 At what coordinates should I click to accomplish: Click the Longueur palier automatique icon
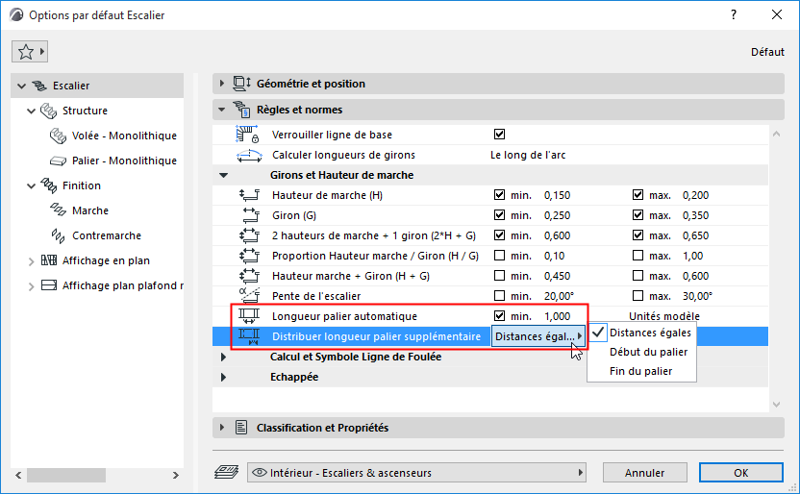pyautogui.click(x=249, y=316)
